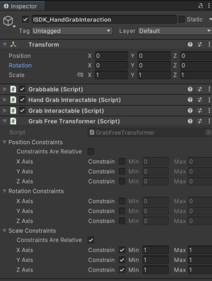The height and width of the screenshot is (281, 212).
Task: Click the GrabFreeTransformer object picker circle
Action: pos(209,132)
